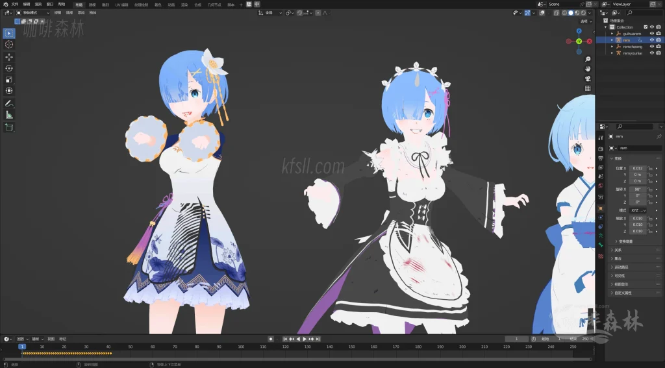Click the blue Z axis gizmo handle
The width and height of the screenshot is (665, 368).
point(579,31)
